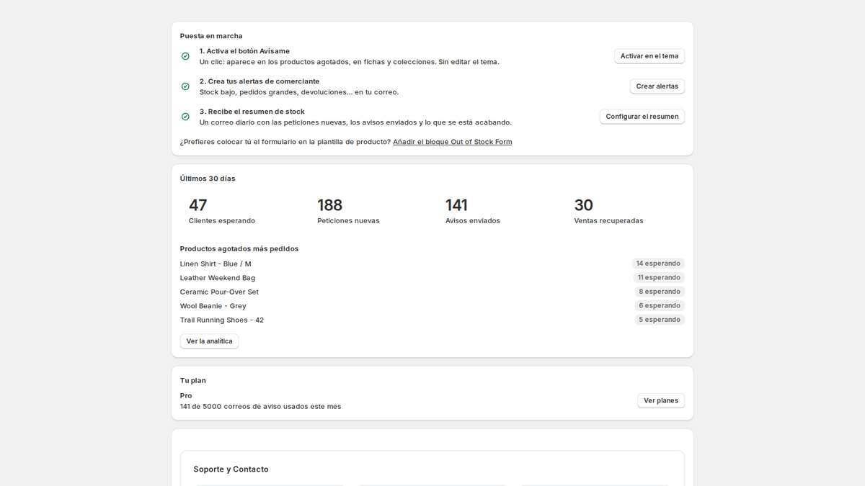
Task: Open Configurar el resumen
Action: point(642,117)
